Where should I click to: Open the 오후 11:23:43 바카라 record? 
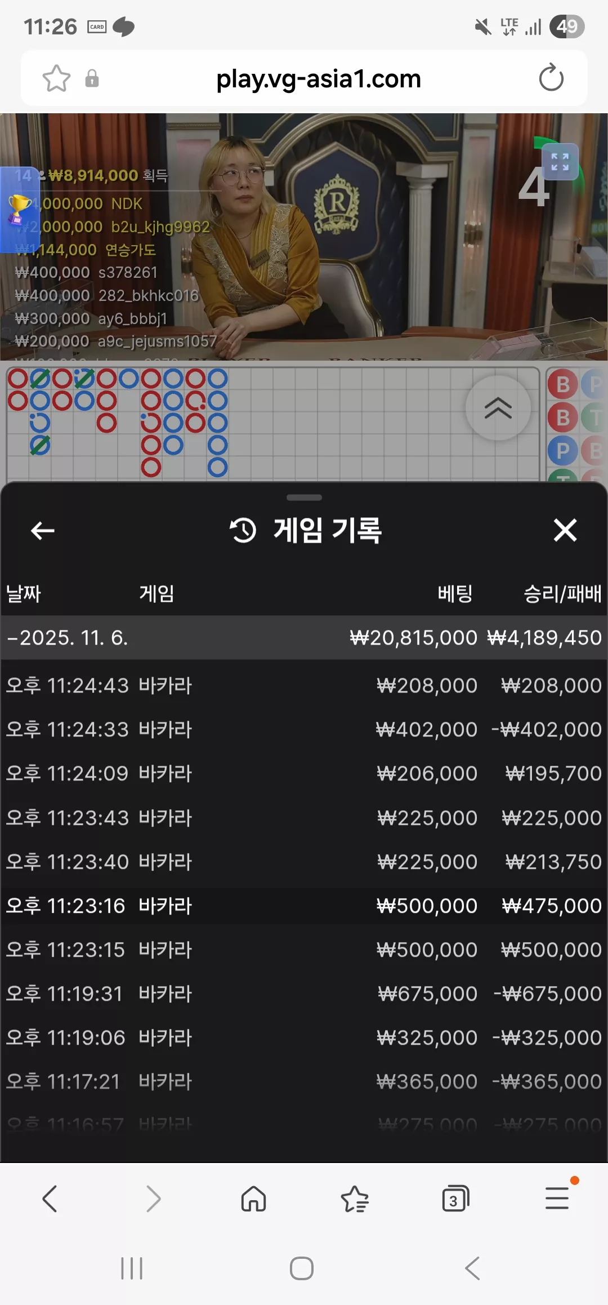tap(304, 818)
